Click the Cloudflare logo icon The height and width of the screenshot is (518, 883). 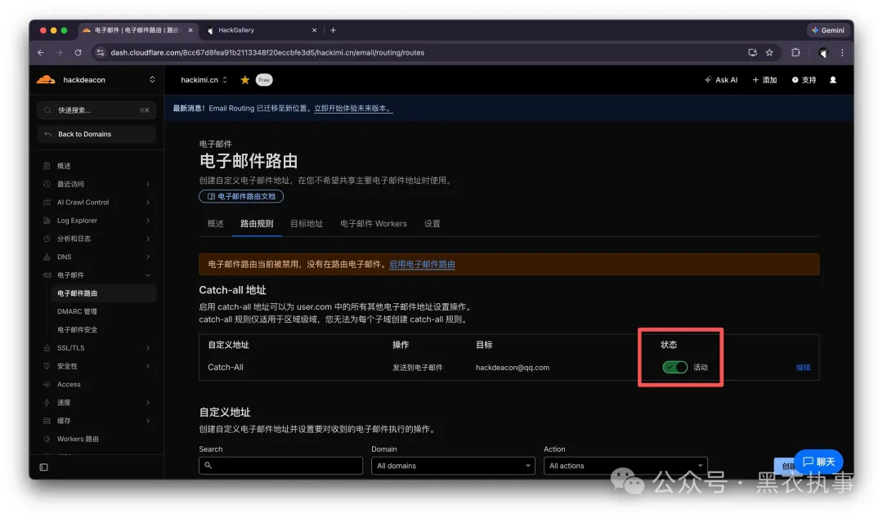(46, 79)
